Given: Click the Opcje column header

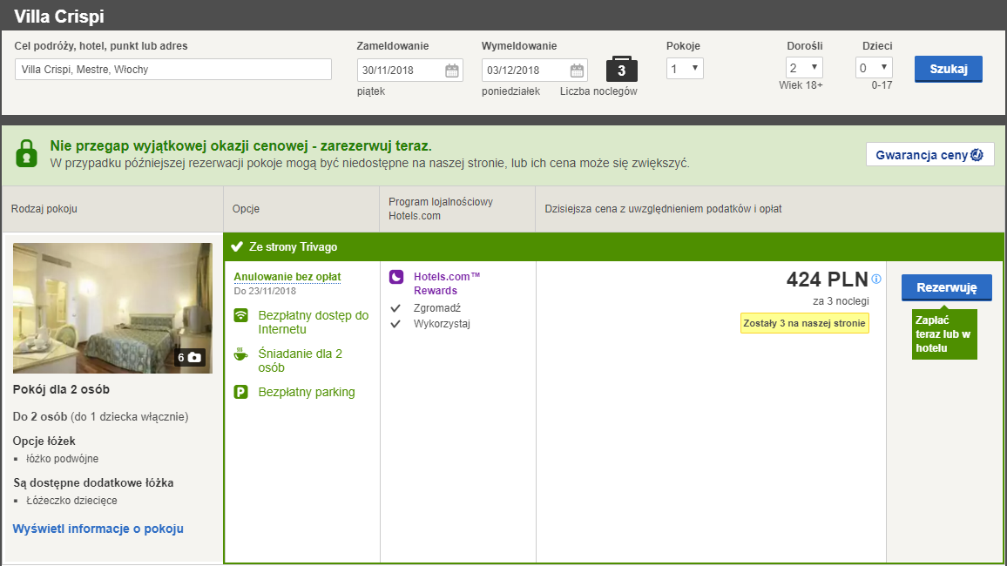Looking at the screenshot, I should point(246,209).
